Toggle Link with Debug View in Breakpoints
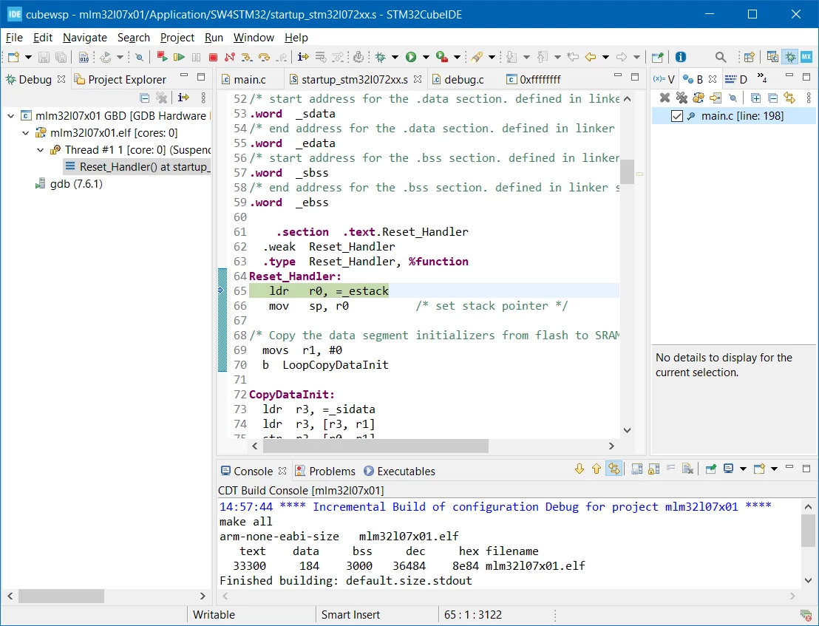The image size is (819, 626). 789,98
